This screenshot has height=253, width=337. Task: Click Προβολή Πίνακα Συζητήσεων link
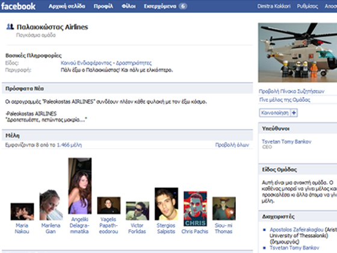pos(291,92)
